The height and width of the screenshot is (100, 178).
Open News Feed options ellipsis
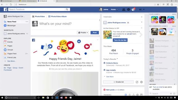[27, 22]
